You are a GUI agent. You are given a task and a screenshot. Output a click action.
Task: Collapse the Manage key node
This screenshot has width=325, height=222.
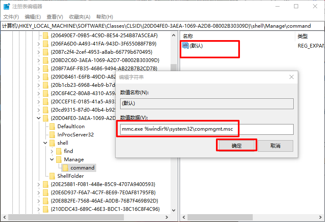click(52, 160)
